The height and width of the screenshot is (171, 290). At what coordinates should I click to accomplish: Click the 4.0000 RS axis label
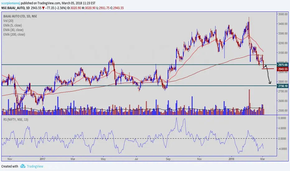282,128
